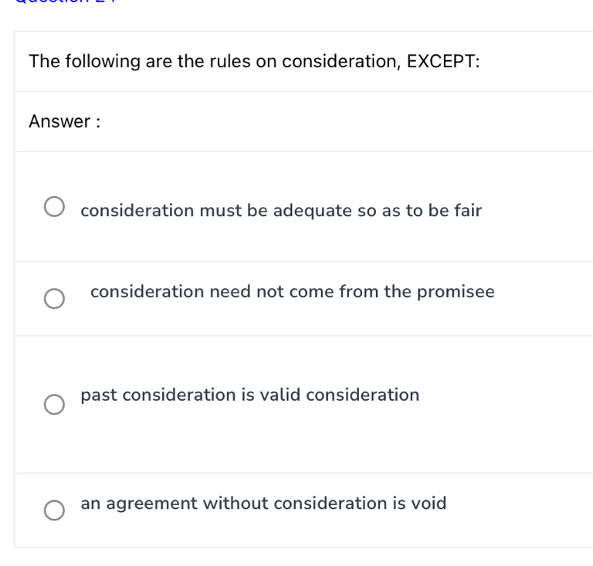Click the word 'void' in the last option
This screenshot has height=566, width=593.
click(x=429, y=503)
